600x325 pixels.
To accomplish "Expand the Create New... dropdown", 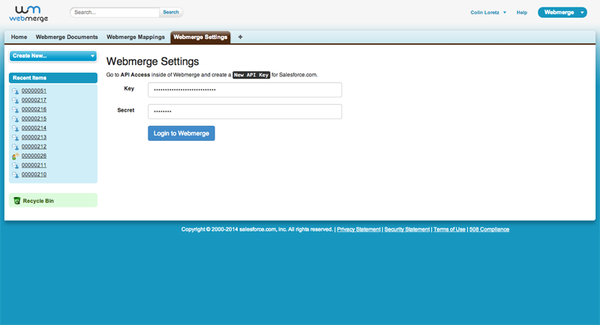I will (x=53, y=55).
